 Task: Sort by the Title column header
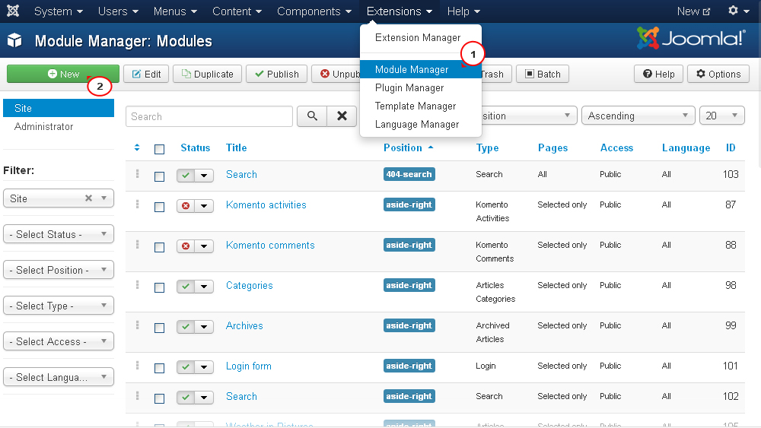(237, 147)
